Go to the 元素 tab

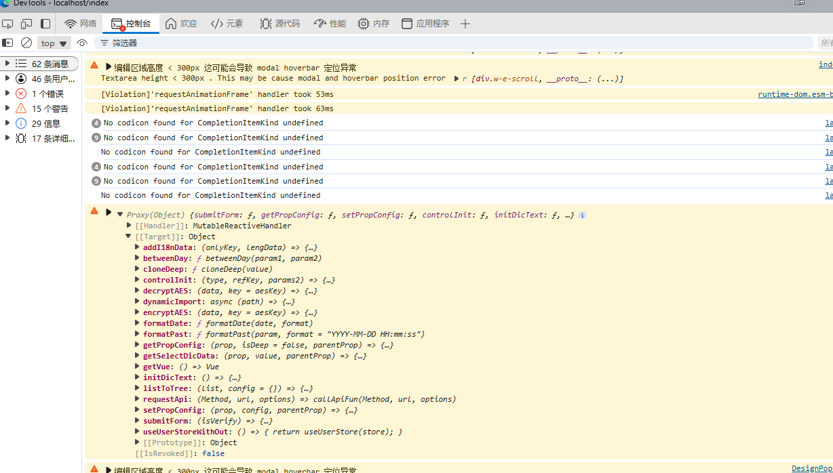pyautogui.click(x=227, y=24)
